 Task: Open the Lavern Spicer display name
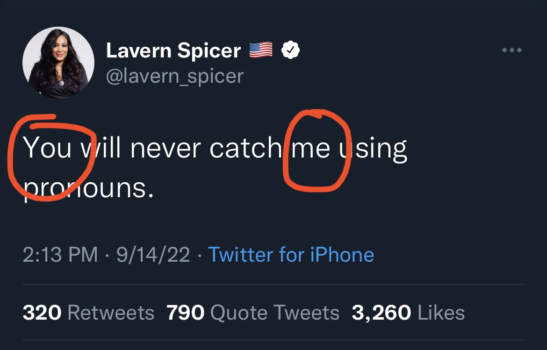tap(173, 50)
